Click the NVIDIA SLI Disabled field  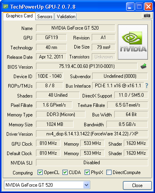[x=92, y=163]
